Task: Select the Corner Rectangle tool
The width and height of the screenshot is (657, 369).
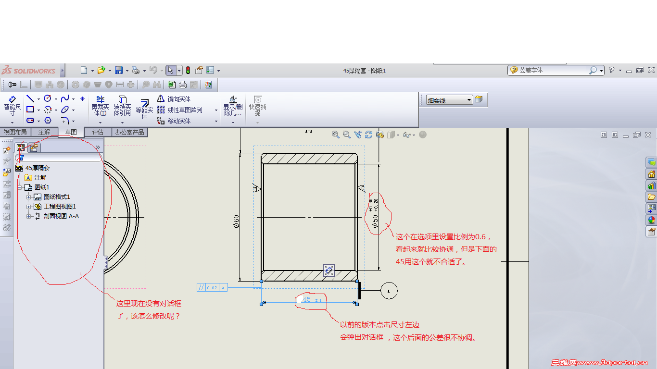Action: pos(29,110)
